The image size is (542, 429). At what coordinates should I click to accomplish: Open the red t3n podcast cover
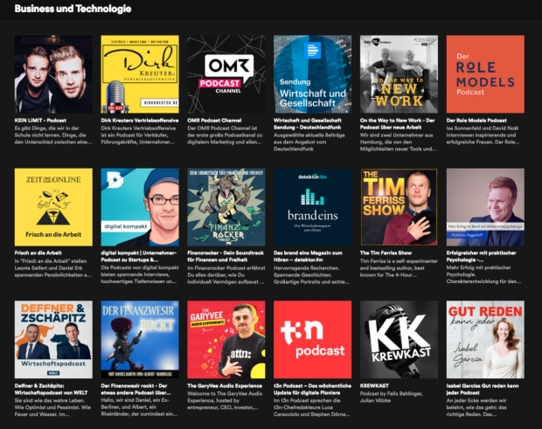pos(312,340)
